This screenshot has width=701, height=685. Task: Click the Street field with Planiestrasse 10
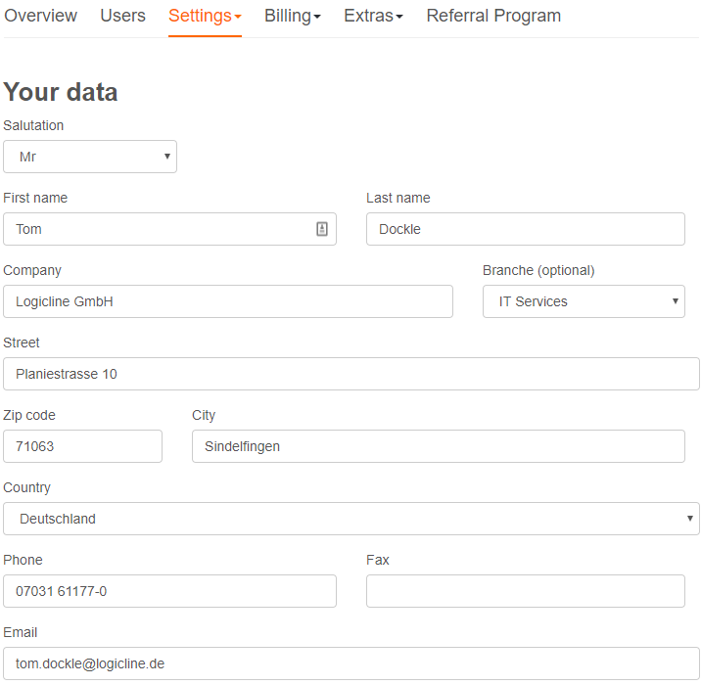point(350,374)
